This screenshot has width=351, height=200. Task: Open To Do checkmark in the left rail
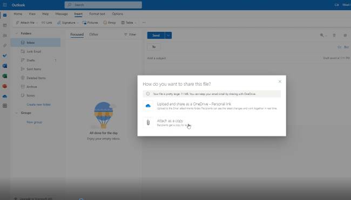tap(5, 56)
